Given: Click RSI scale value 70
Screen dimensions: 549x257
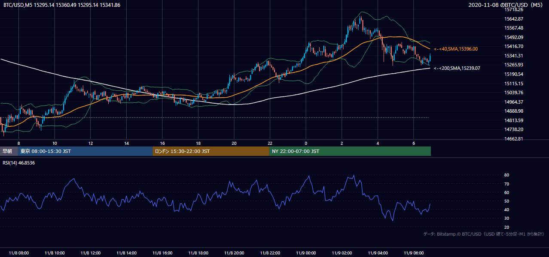Looking at the screenshot, I should tap(507, 184).
